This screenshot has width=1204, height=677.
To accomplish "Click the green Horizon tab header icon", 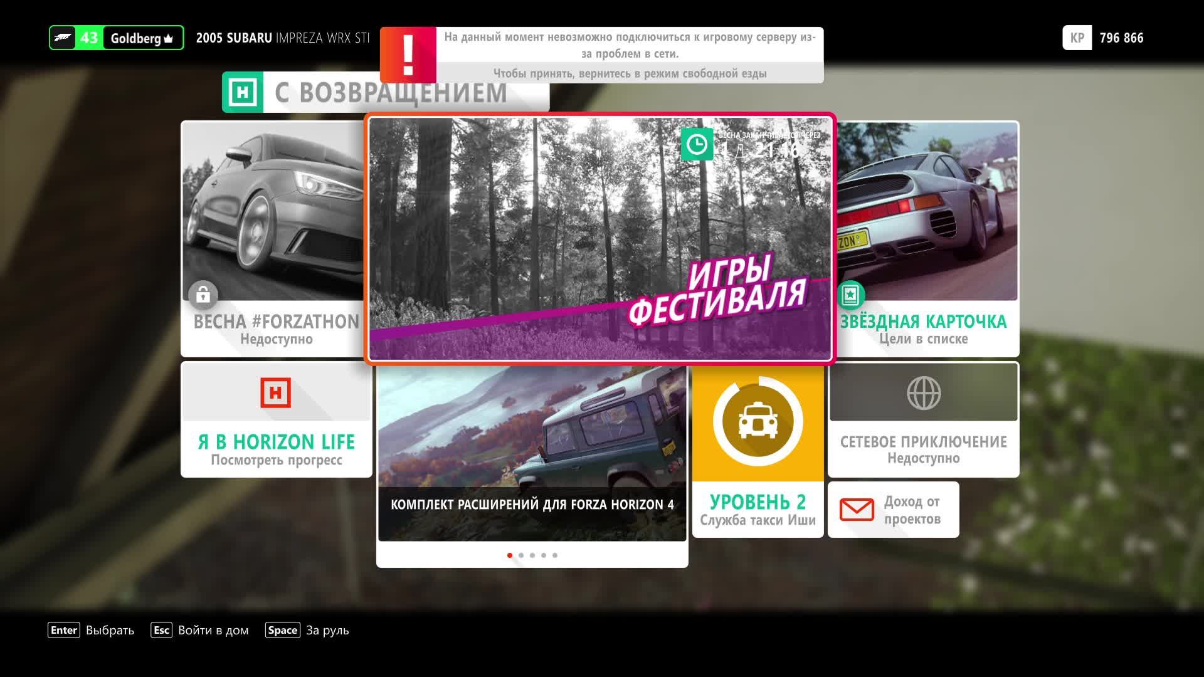I will 243,92.
